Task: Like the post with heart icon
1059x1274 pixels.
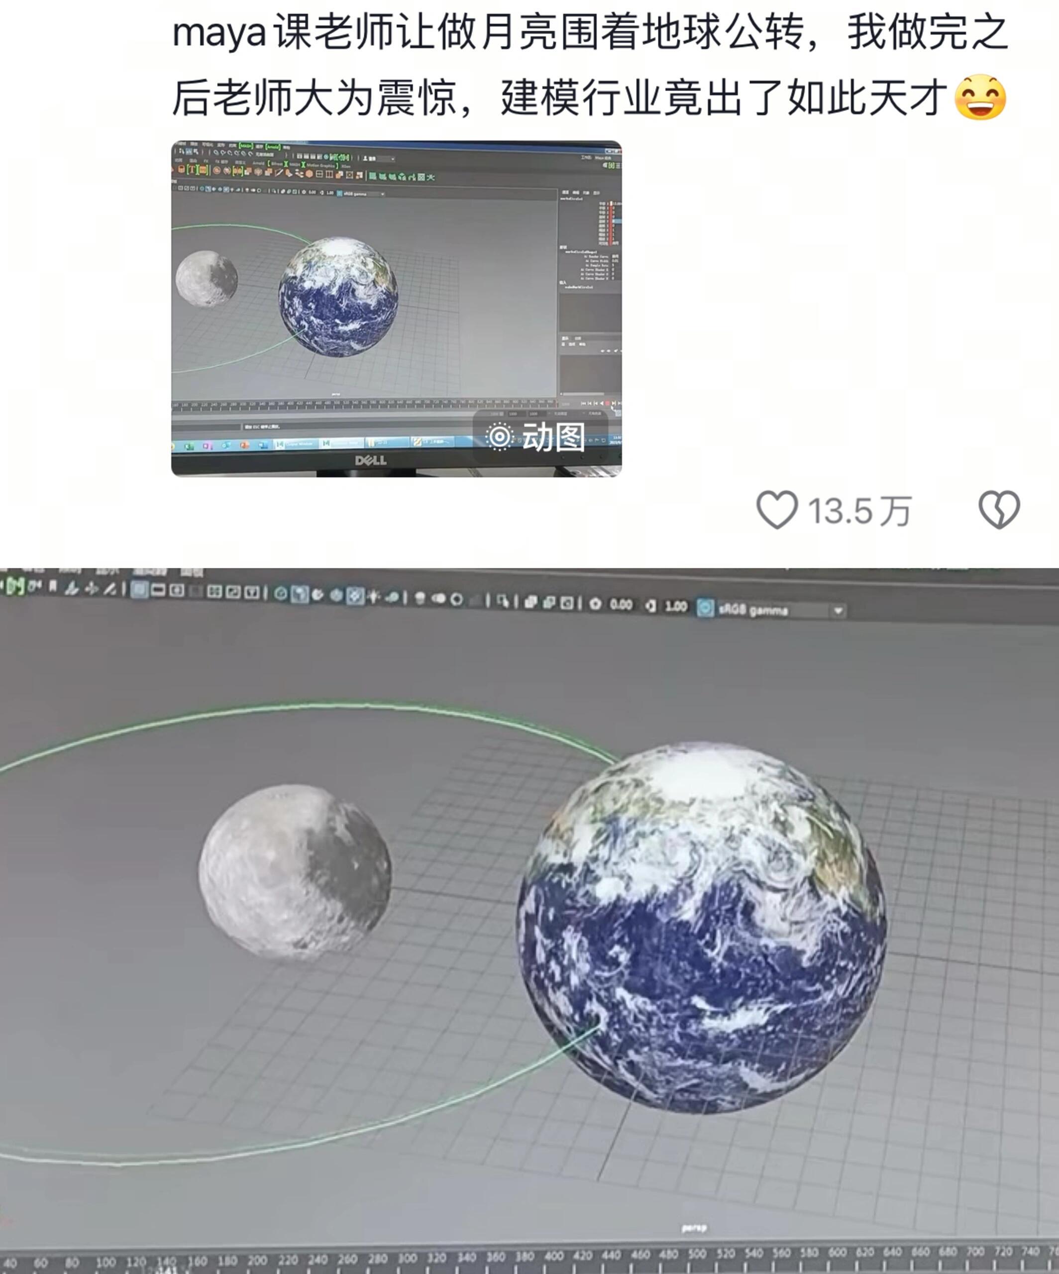Action: pos(777,510)
